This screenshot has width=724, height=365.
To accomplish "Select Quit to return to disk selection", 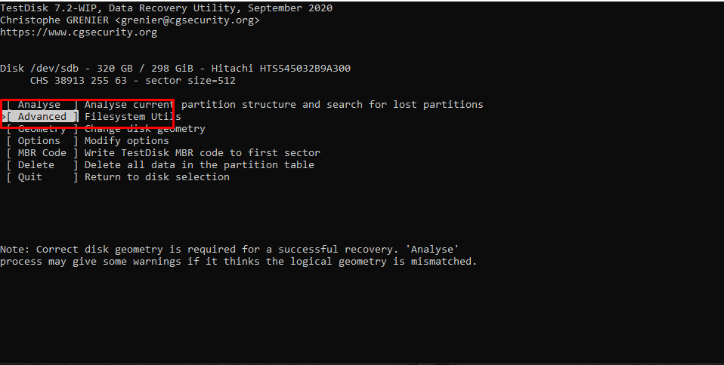I will [x=42, y=177].
